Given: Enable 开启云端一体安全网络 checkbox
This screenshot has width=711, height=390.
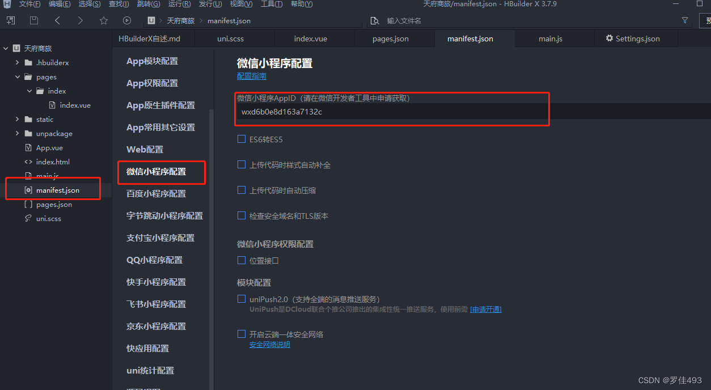Looking at the screenshot, I should [242, 334].
